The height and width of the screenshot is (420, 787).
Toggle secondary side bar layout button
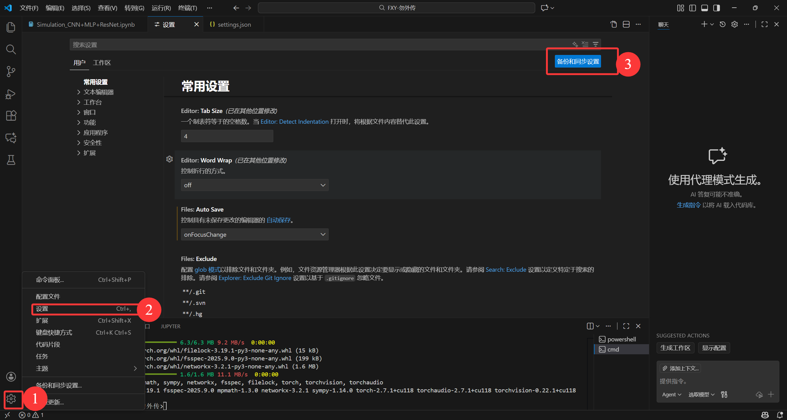coord(717,8)
